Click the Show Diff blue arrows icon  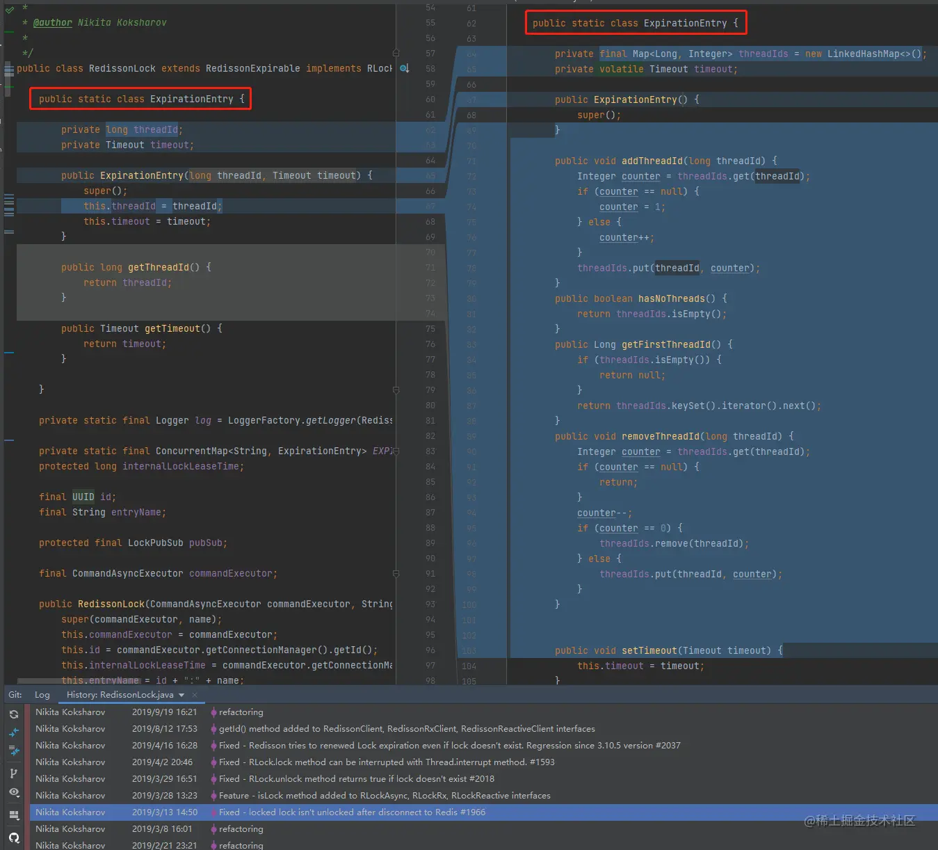point(14,732)
